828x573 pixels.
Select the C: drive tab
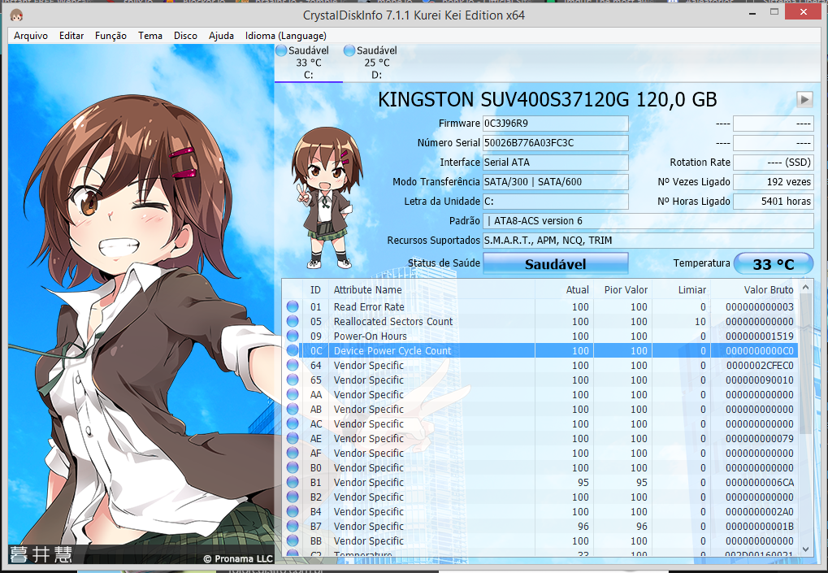[x=309, y=63]
